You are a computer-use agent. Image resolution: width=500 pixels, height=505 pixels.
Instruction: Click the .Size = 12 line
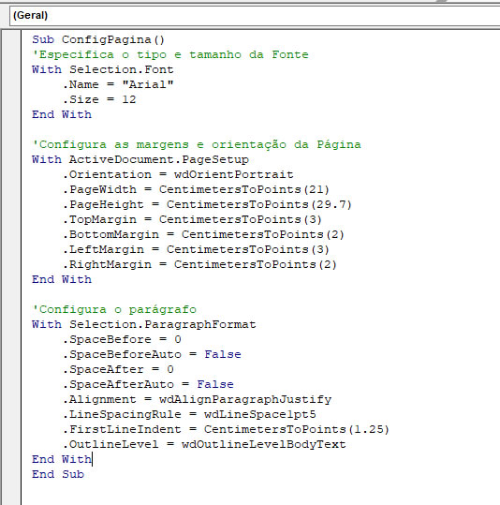[99, 99]
